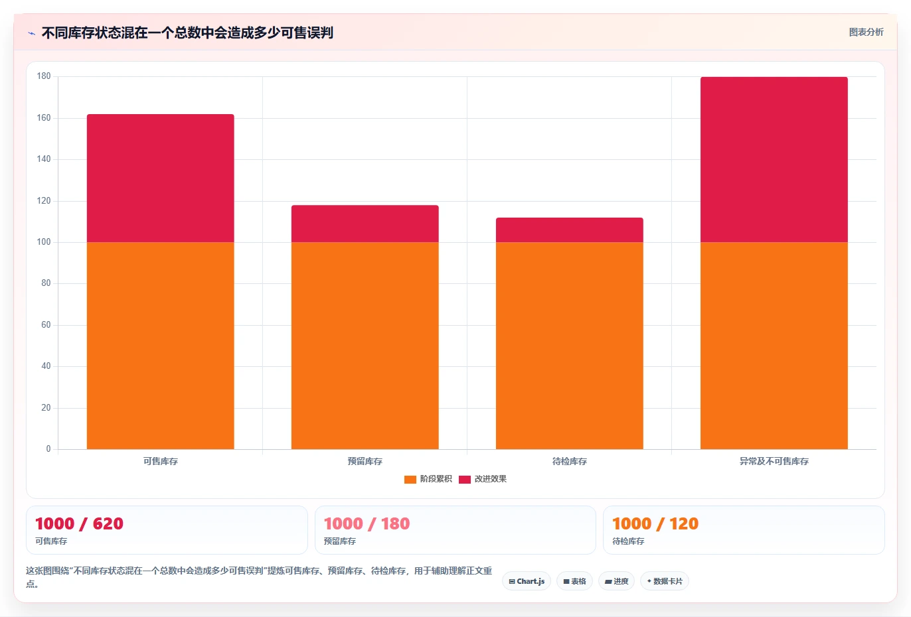Viewport: 911px width, 617px height.
Task: Click the 1000 / 120 stat card value
Action: 655,523
